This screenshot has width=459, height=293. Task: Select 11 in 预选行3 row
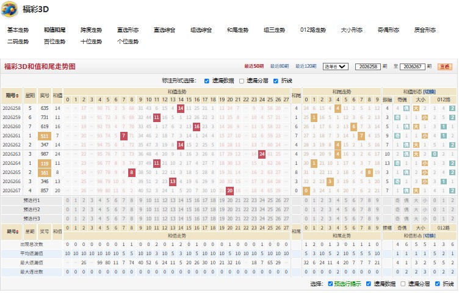click(157, 219)
